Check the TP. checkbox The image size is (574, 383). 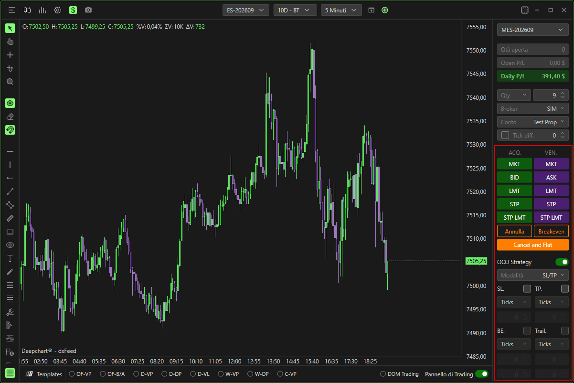pyautogui.click(x=565, y=289)
